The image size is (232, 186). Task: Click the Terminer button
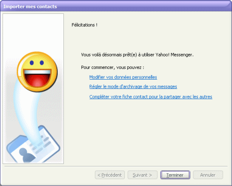click(x=175, y=175)
